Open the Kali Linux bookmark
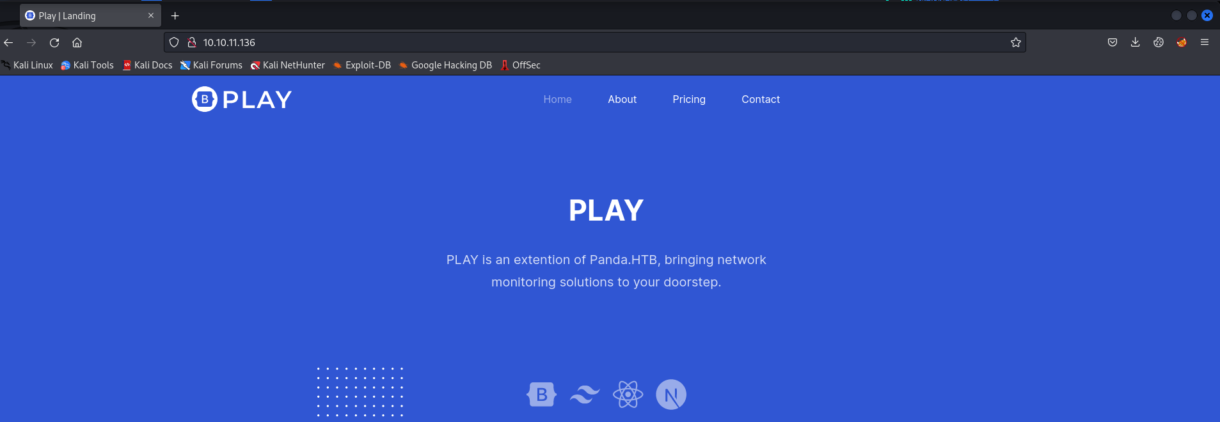Screen dimensions: 1220x422 point(28,65)
